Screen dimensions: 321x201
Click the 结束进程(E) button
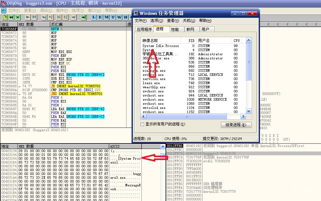click(236, 125)
